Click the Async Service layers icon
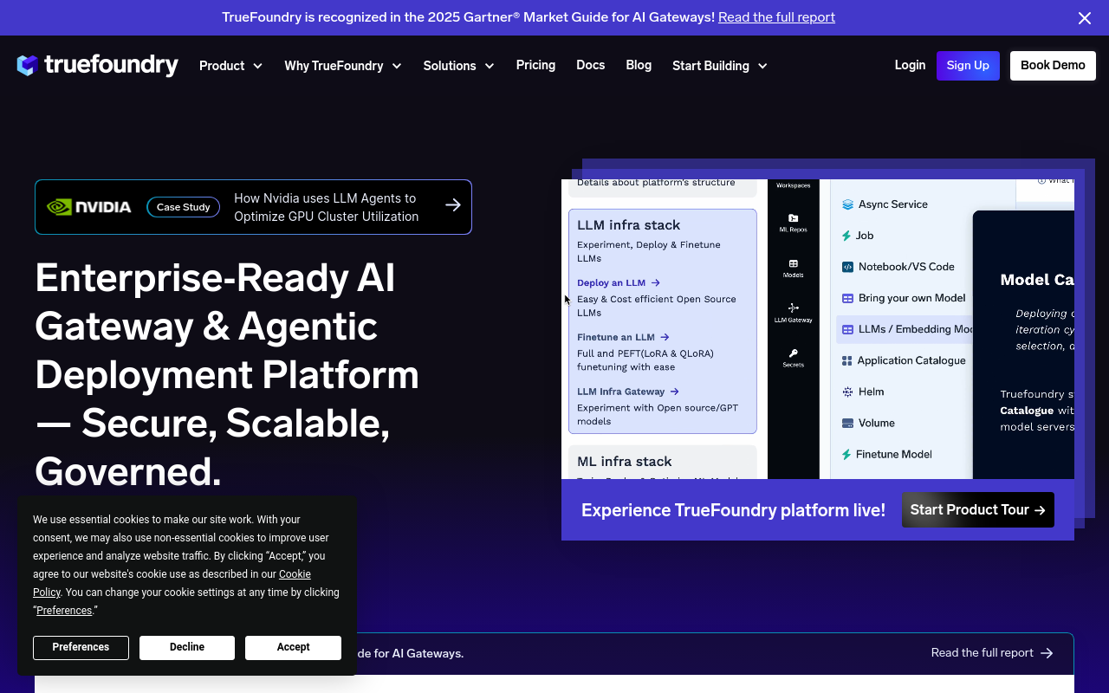The height and width of the screenshot is (693, 1109). tap(847, 204)
